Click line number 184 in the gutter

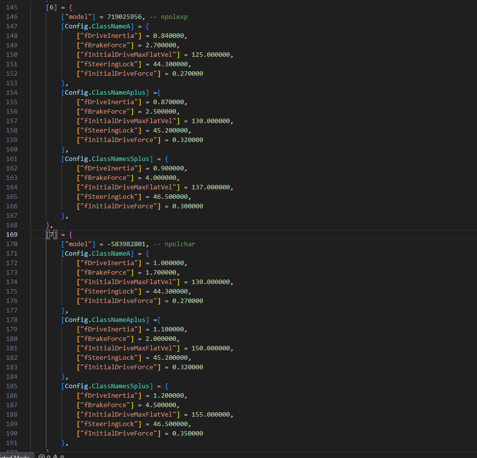click(12, 376)
